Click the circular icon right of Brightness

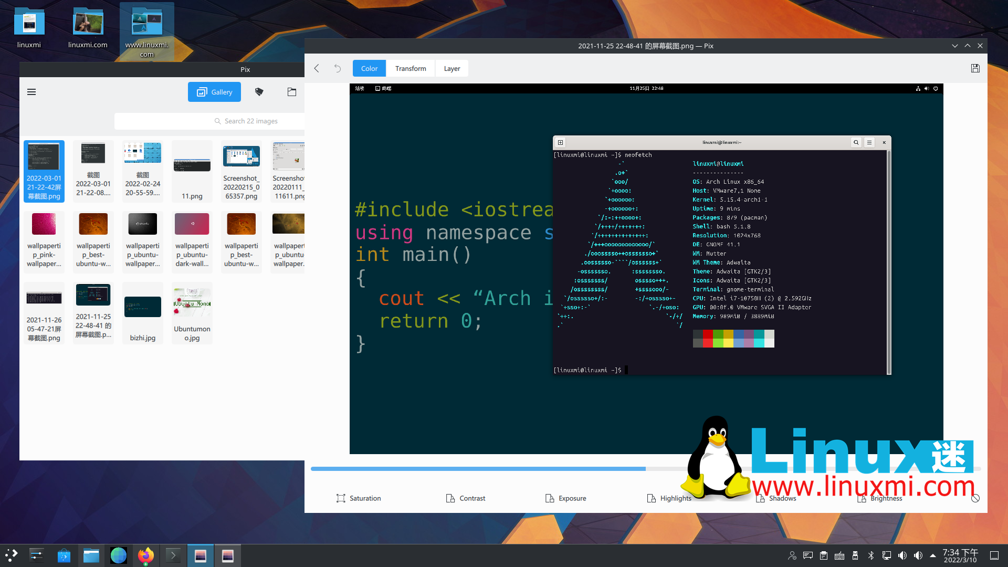click(x=975, y=498)
